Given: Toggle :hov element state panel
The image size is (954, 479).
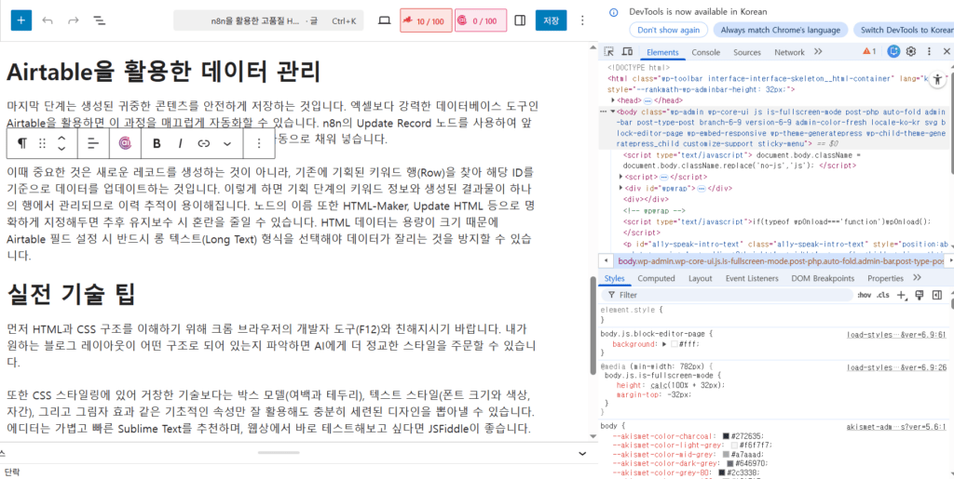Looking at the screenshot, I should tap(864, 295).
